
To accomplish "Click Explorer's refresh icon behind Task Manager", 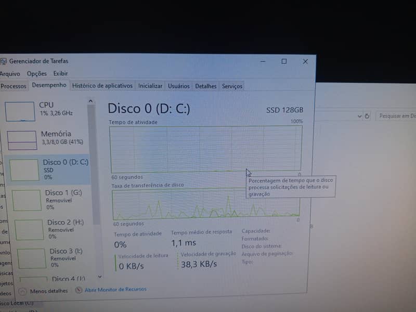I will tap(367, 116).
